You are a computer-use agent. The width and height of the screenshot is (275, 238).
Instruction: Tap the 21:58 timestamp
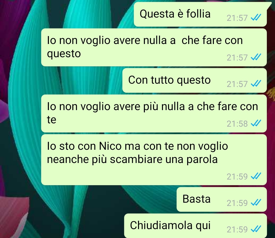[x=237, y=124]
